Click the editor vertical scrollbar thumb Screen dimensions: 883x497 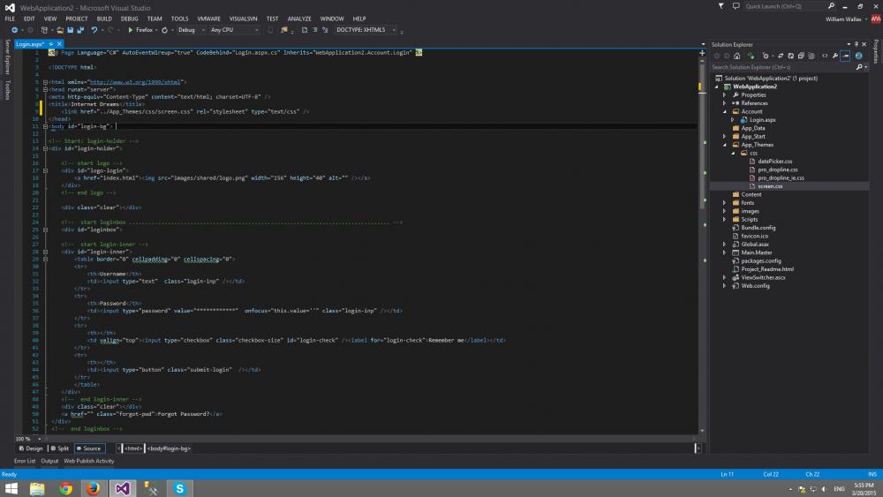tap(702, 135)
